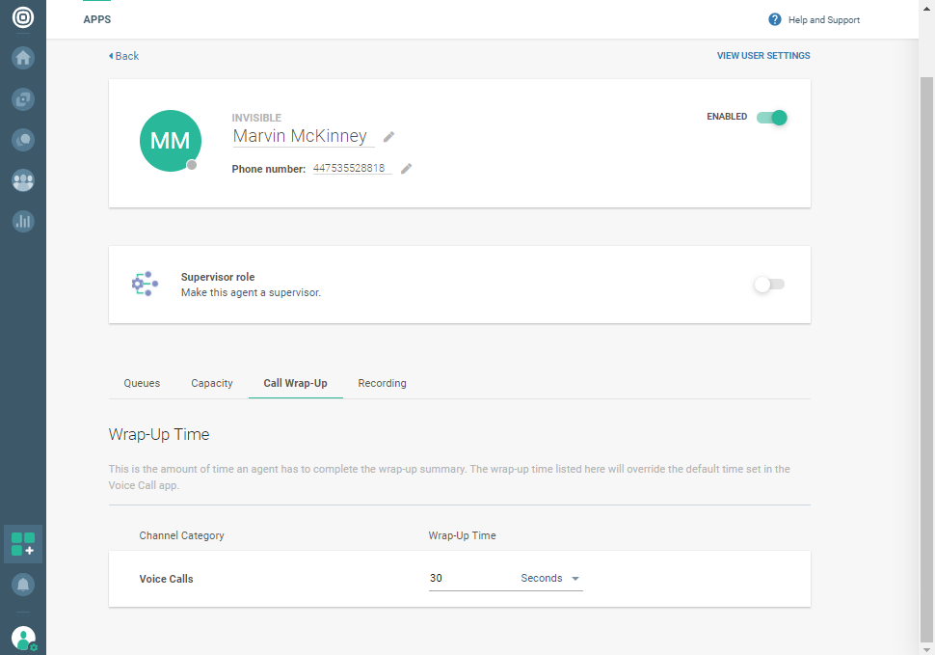Go back using the Back link
935x655 pixels.
click(x=124, y=56)
